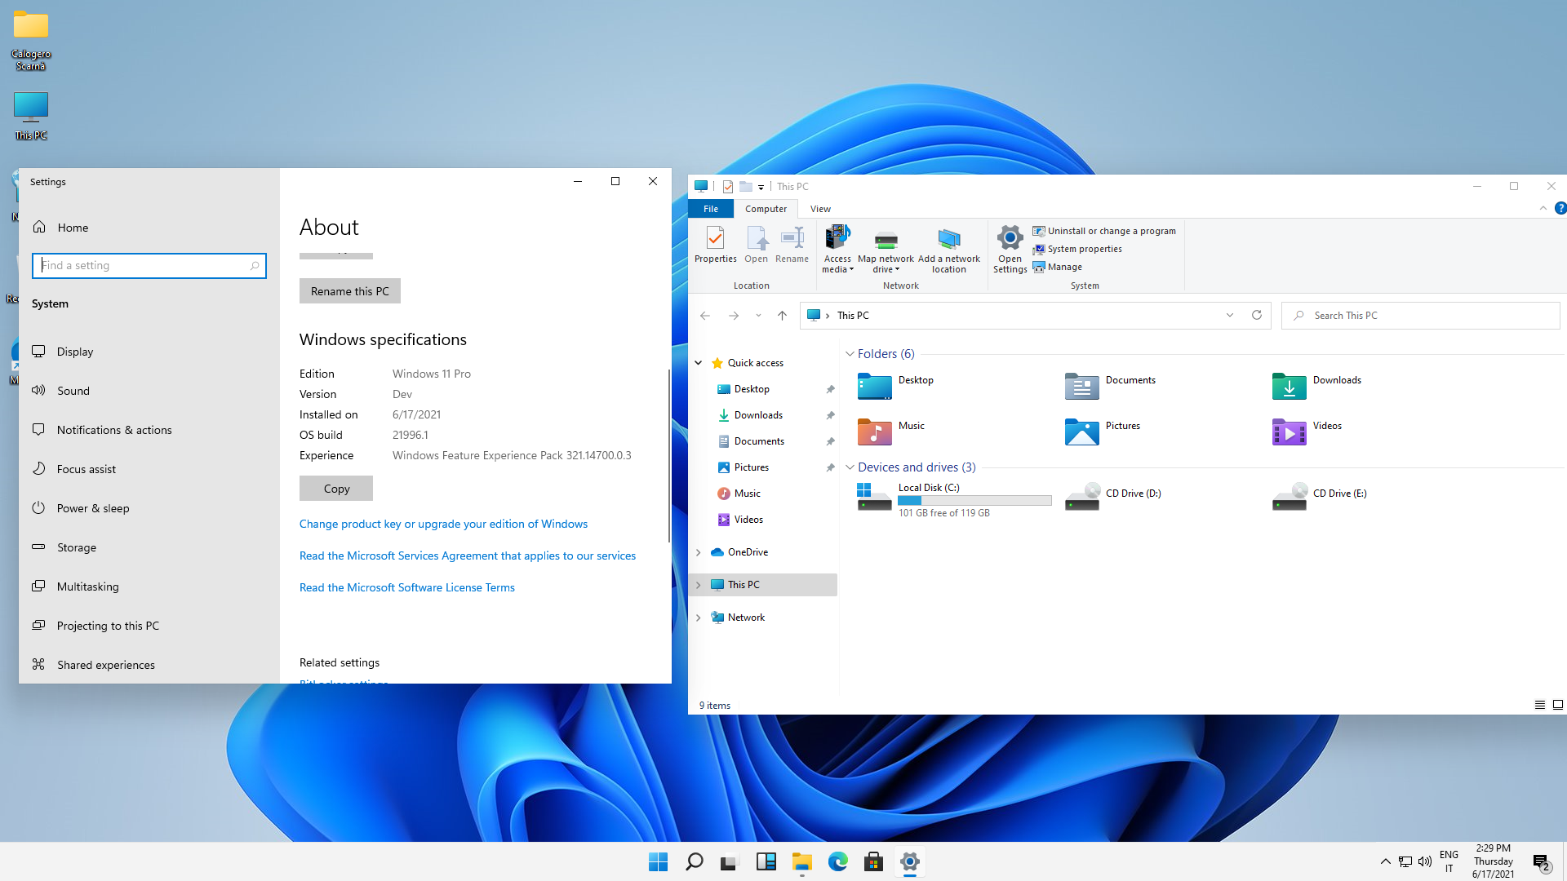
Task: Click the Properties ribbon icon
Action: pos(715,244)
